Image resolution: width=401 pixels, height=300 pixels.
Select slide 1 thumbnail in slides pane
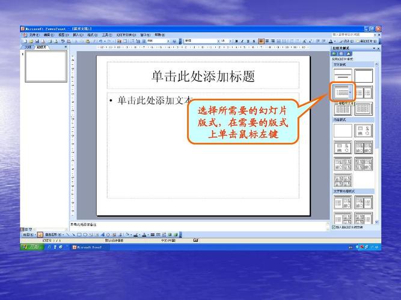coord(46,67)
